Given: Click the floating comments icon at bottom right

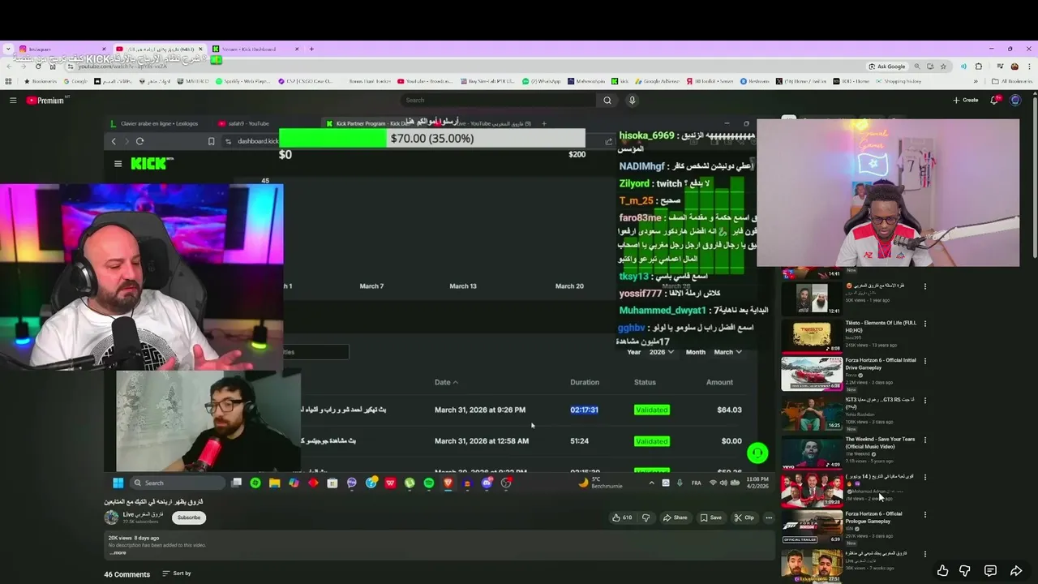Looking at the screenshot, I should (990, 571).
